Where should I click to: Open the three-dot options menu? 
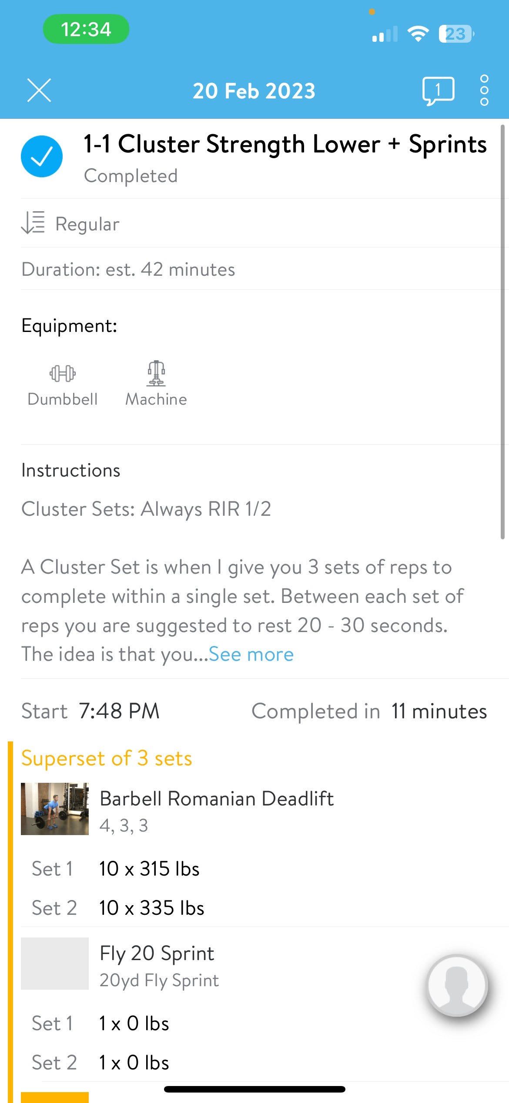[x=484, y=91]
